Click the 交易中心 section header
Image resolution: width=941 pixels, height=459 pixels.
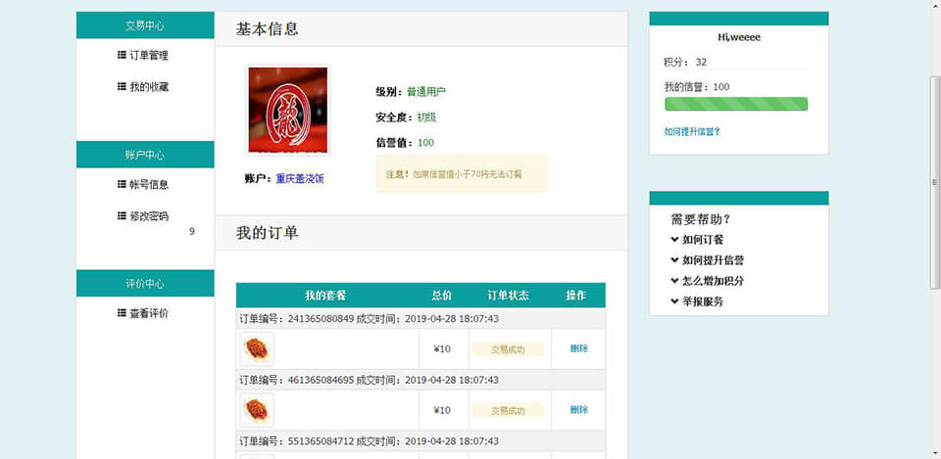145,25
